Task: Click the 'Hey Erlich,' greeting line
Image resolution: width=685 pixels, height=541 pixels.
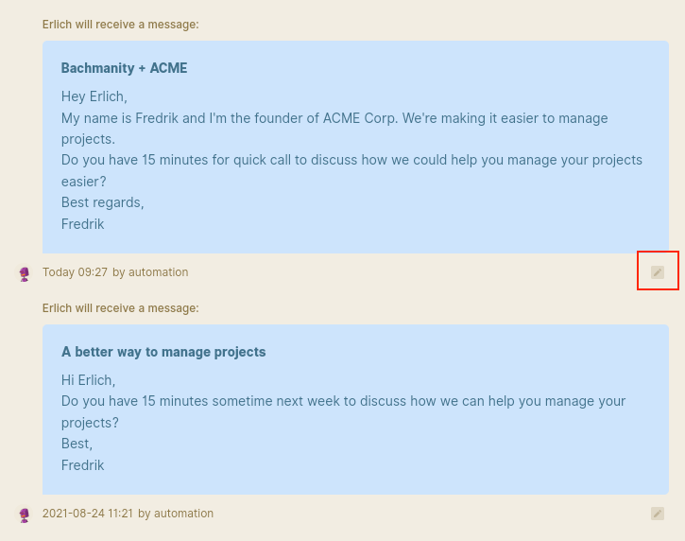Action: coord(94,96)
